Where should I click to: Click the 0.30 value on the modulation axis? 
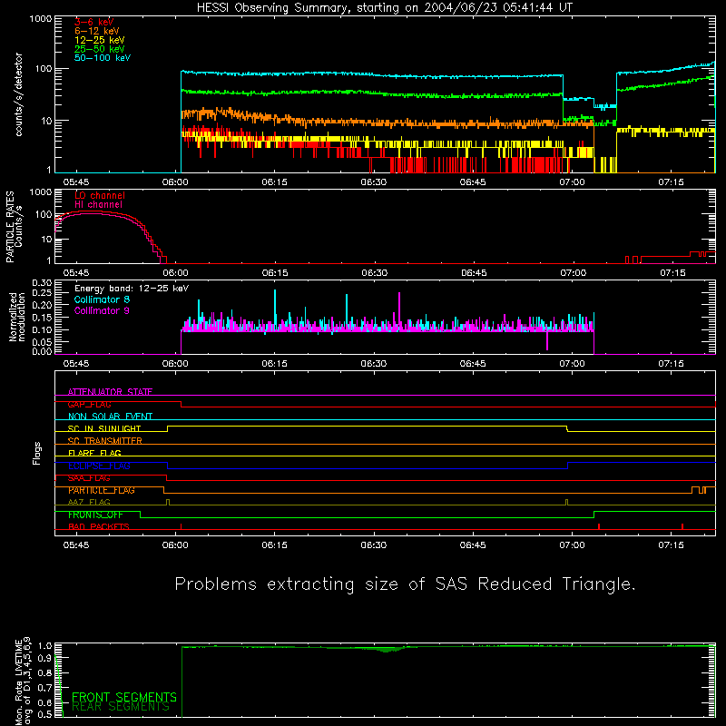tap(42, 282)
